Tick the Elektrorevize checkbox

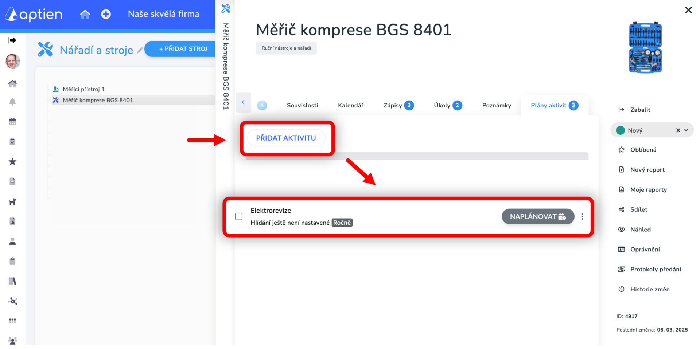239,217
